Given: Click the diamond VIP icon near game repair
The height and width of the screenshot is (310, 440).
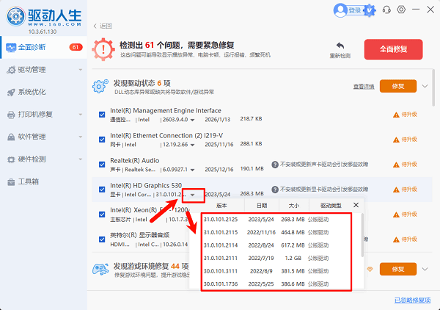Looking at the screenshot, I should 370,270.
